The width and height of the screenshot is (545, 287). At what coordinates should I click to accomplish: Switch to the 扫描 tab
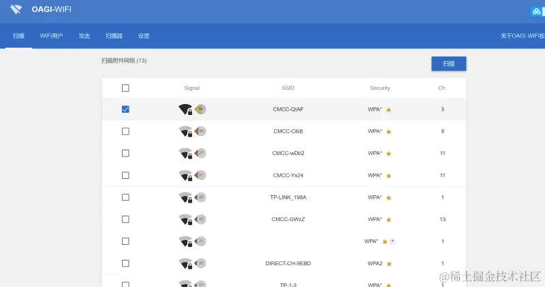pos(19,36)
